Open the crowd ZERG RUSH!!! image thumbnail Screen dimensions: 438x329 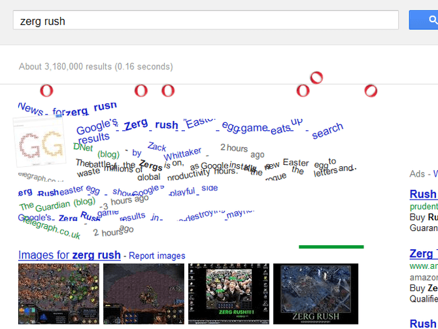[x=229, y=294]
